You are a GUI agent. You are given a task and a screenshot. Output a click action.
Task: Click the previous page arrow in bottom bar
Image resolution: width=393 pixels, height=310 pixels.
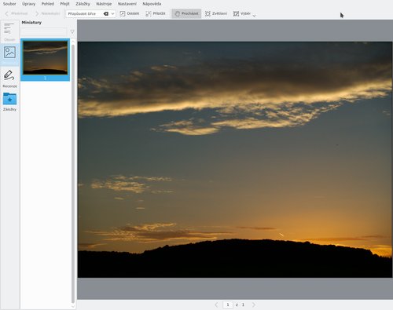[216, 305]
